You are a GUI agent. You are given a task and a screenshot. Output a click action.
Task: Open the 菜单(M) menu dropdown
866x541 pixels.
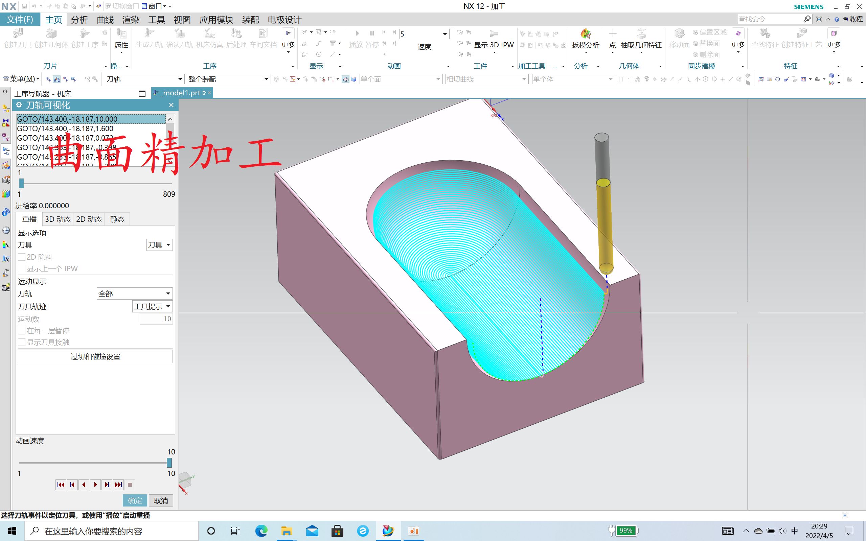pyautogui.click(x=21, y=79)
